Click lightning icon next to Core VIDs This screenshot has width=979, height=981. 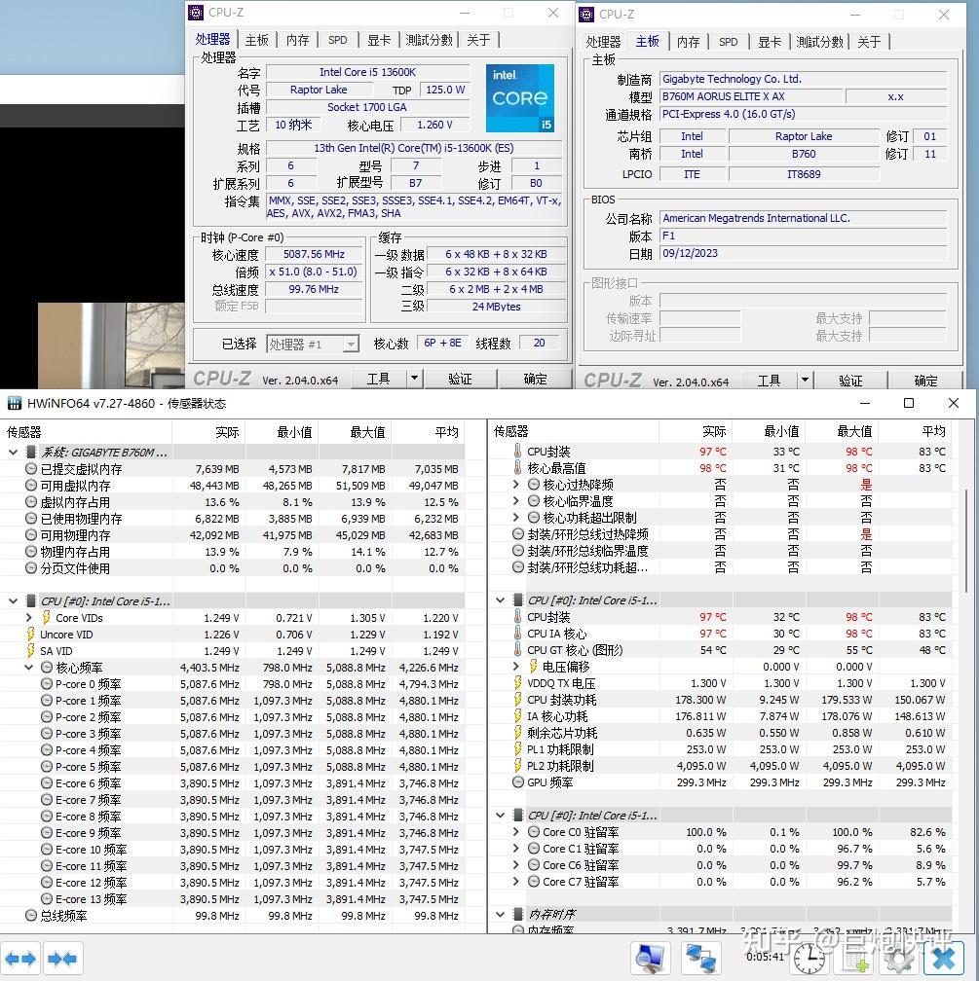click(x=46, y=617)
